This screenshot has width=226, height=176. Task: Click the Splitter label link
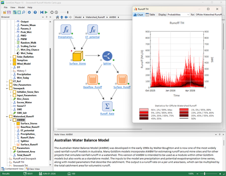(x=107, y=64)
